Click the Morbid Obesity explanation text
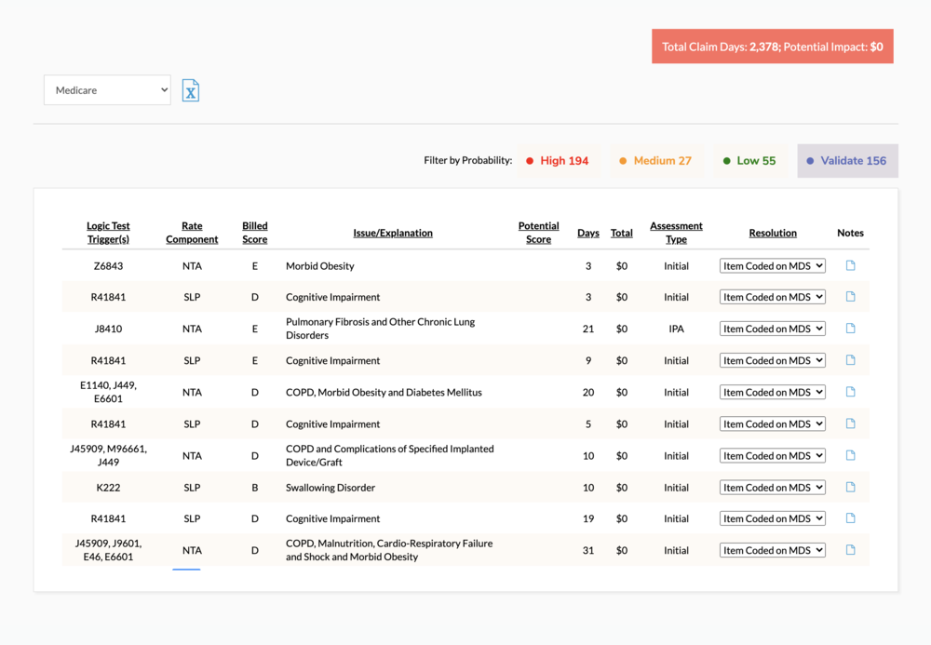Image resolution: width=931 pixels, height=645 pixels. 320,266
